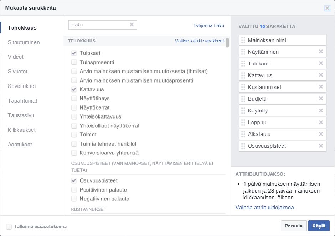Remove Tulokset column with its X icon
Viewport: 335px width, 236px height.
[321, 63]
